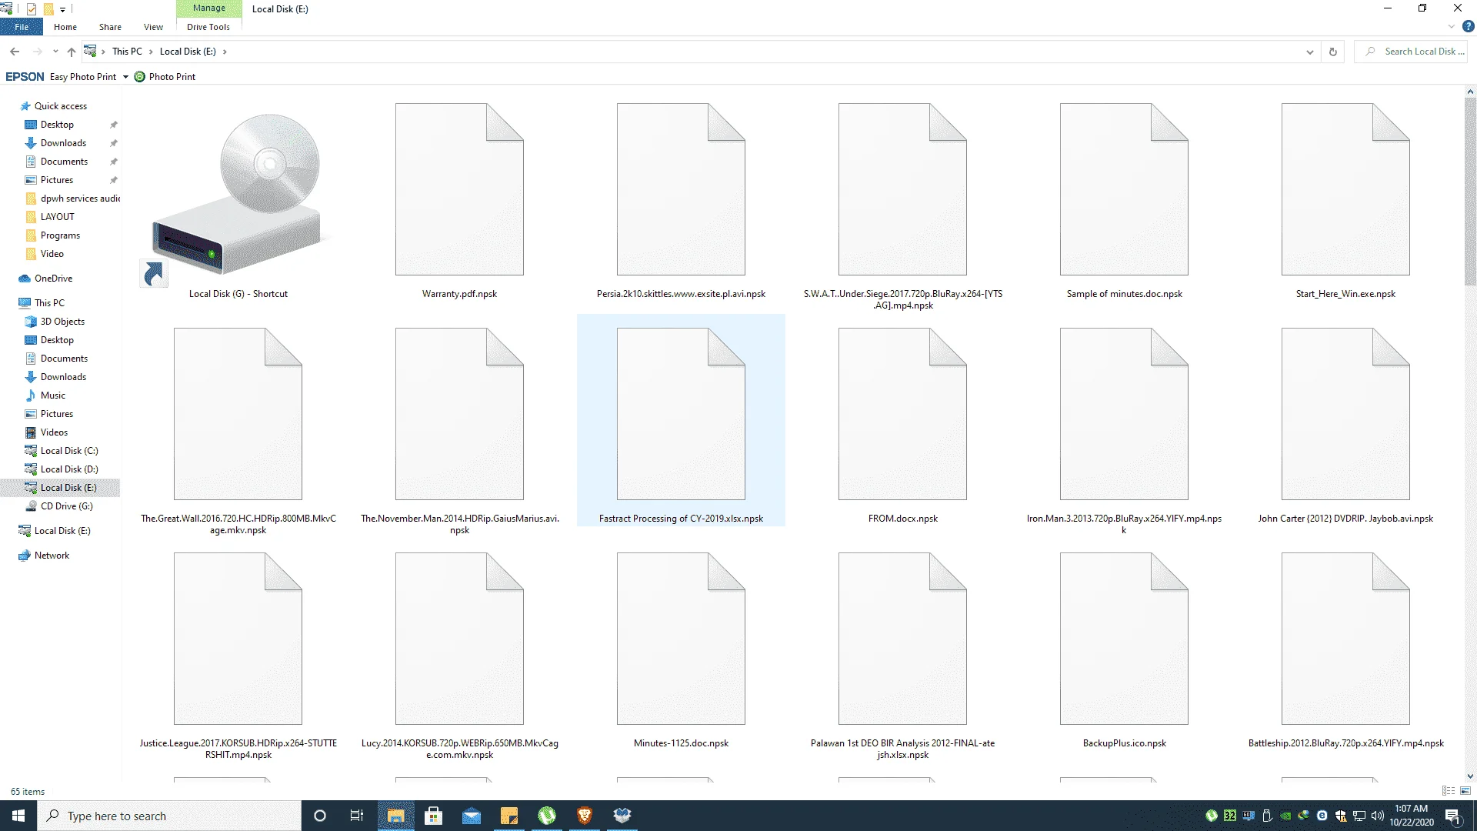Open properties quick access toolbar icon
The width and height of the screenshot is (1477, 831).
coord(32,9)
